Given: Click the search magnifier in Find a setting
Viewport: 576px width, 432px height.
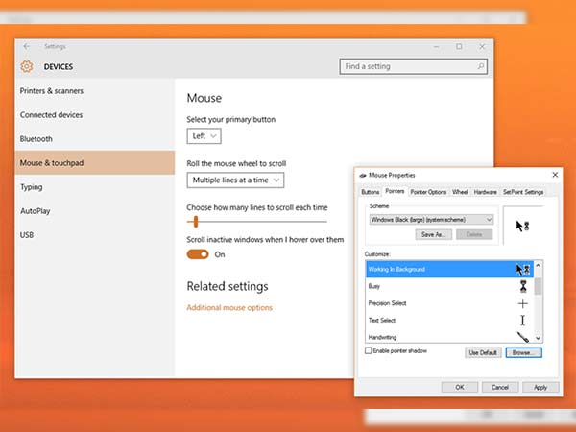Looking at the screenshot, I should pyautogui.click(x=479, y=67).
